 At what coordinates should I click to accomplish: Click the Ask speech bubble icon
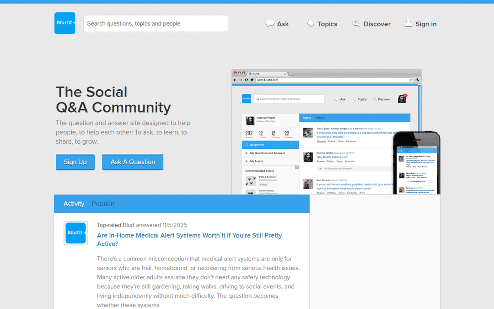[270, 23]
